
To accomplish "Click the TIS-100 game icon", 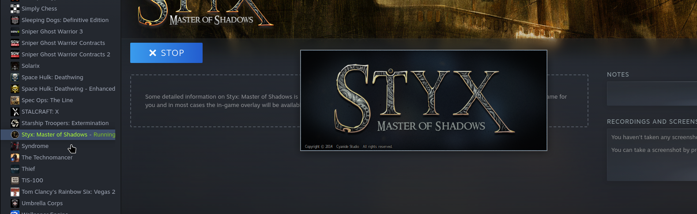I will pyautogui.click(x=15, y=180).
